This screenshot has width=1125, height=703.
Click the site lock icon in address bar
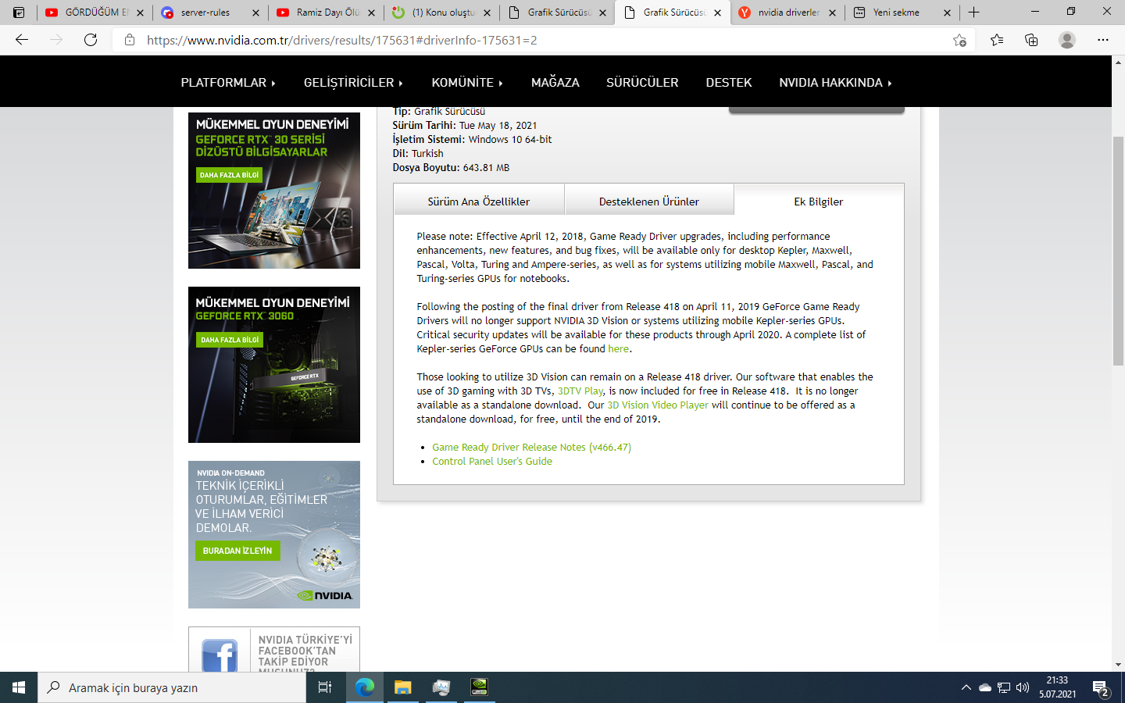[130, 40]
